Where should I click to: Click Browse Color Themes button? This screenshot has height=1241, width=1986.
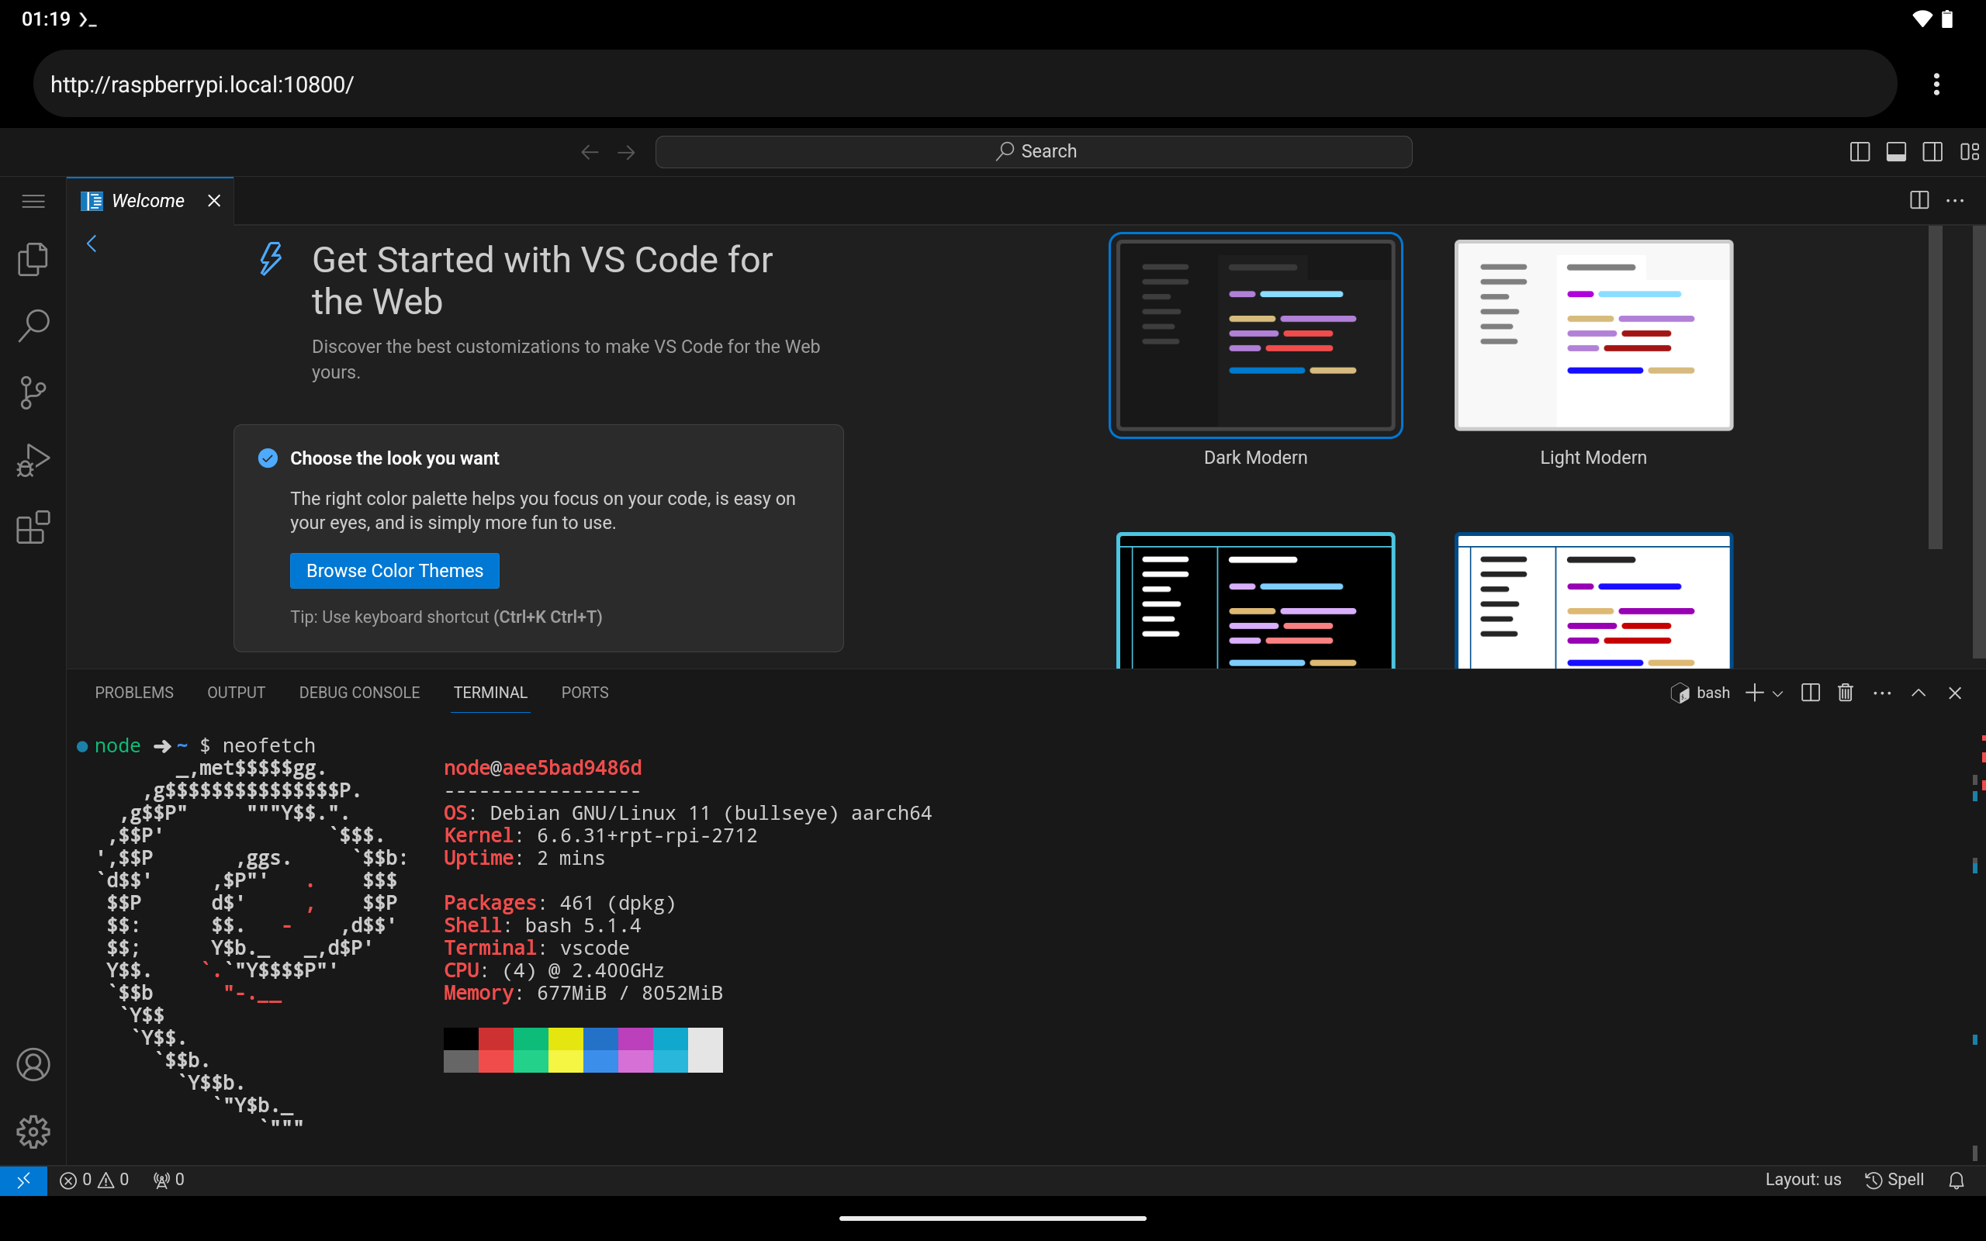[395, 570]
